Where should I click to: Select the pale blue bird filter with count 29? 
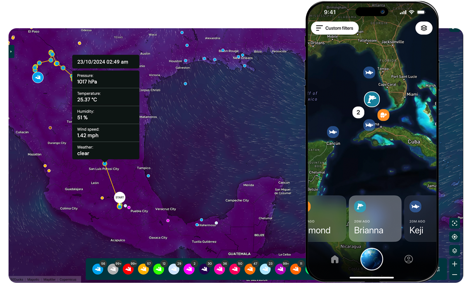point(174,269)
